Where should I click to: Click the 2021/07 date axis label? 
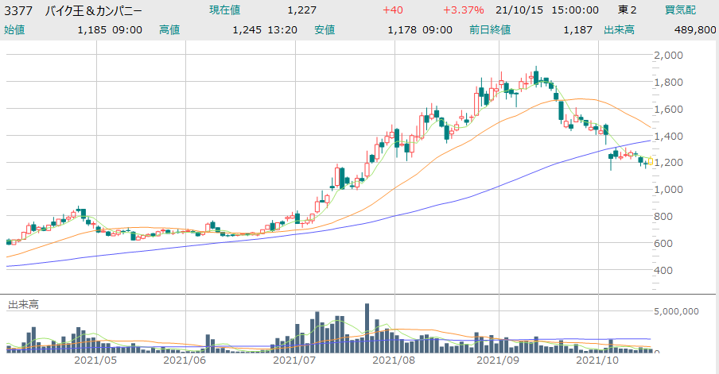point(295,360)
